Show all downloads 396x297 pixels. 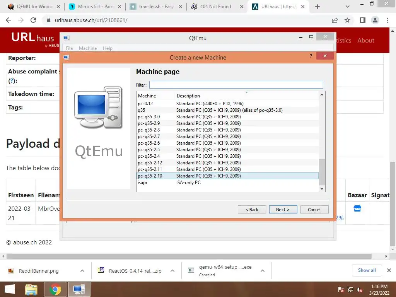pyautogui.click(x=367, y=270)
